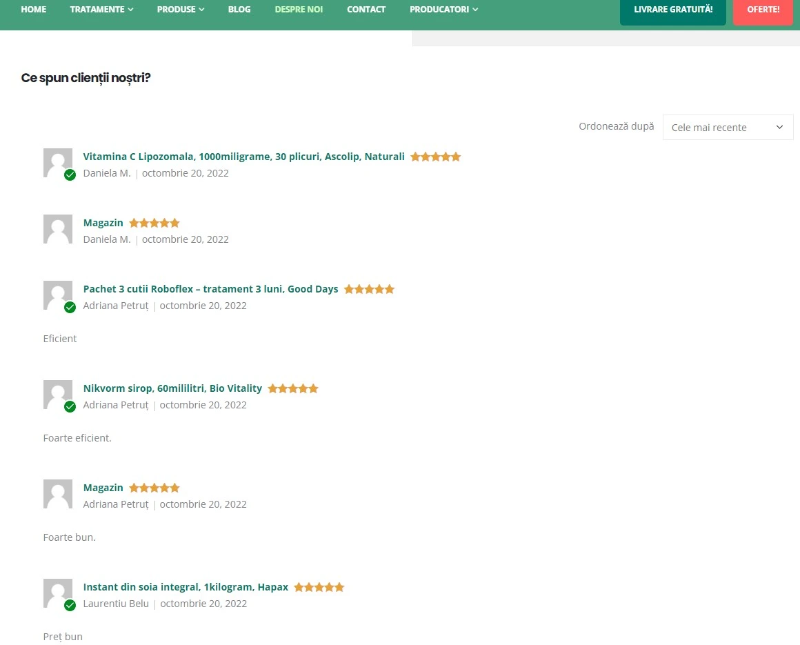800x645 pixels.
Task: Click the Livrare Gratuită! button
Action: click(x=672, y=10)
